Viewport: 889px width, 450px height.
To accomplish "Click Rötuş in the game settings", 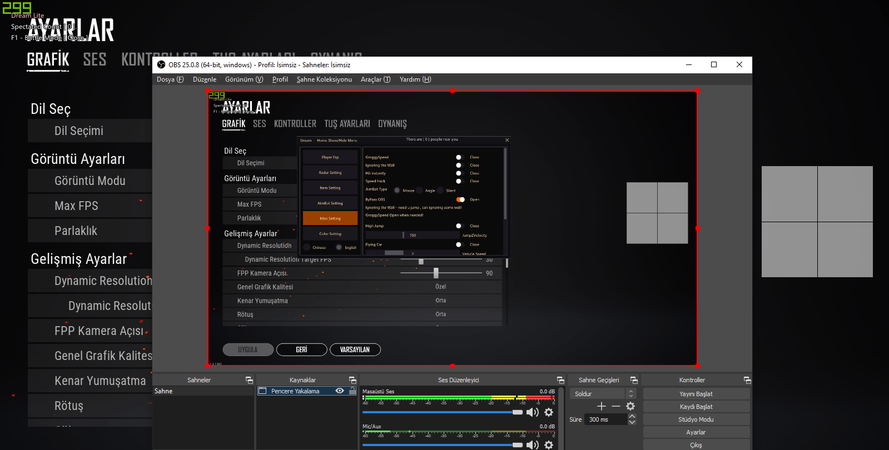I will point(90,406).
